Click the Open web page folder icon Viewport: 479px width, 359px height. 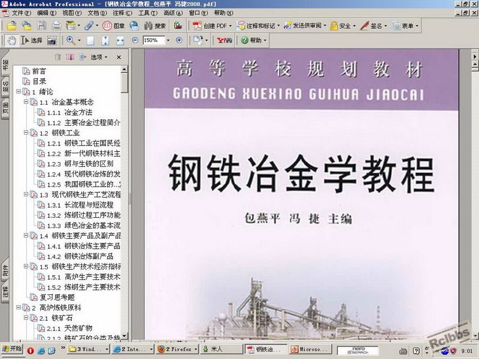[x=26, y=26]
